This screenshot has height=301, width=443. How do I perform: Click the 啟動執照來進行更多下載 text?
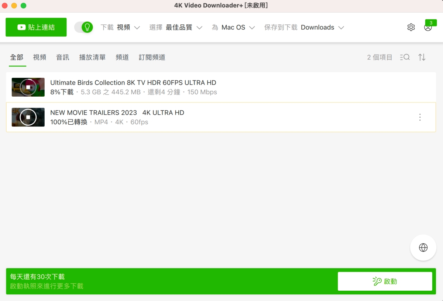[47, 286]
